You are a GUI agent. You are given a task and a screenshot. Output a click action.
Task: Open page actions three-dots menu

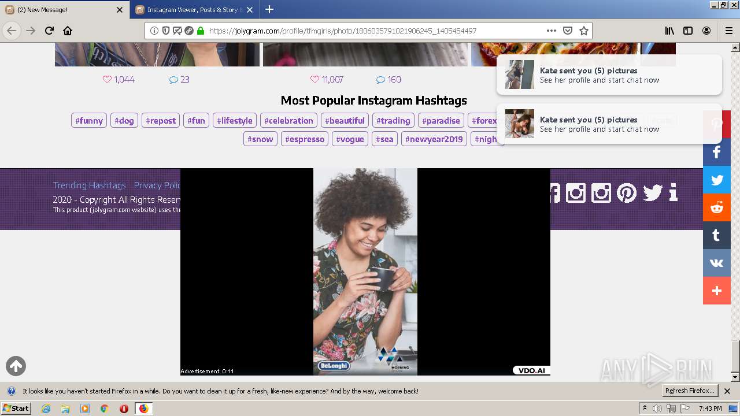click(x=552, y=31)
